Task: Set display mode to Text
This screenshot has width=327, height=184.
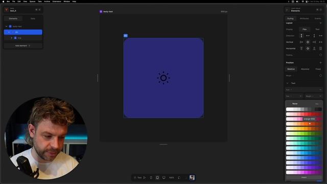Action: (317, 30)
